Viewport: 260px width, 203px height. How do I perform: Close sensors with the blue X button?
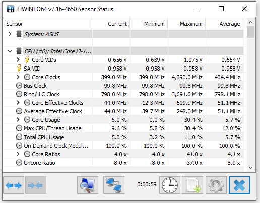(239, 185)
